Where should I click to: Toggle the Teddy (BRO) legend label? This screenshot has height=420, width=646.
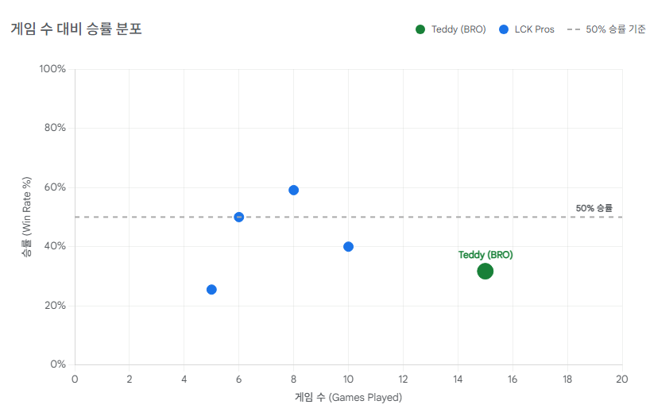(x=458, y=29)
